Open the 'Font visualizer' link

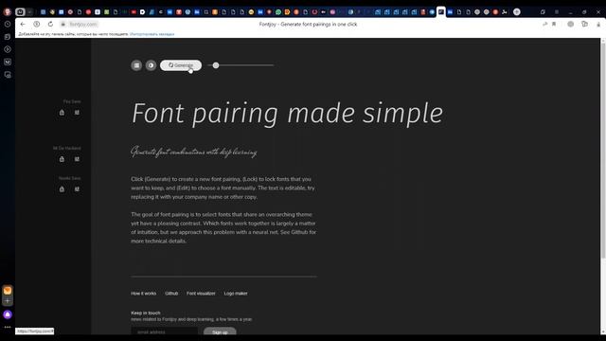pyautogui.click(x=201, y=294)
